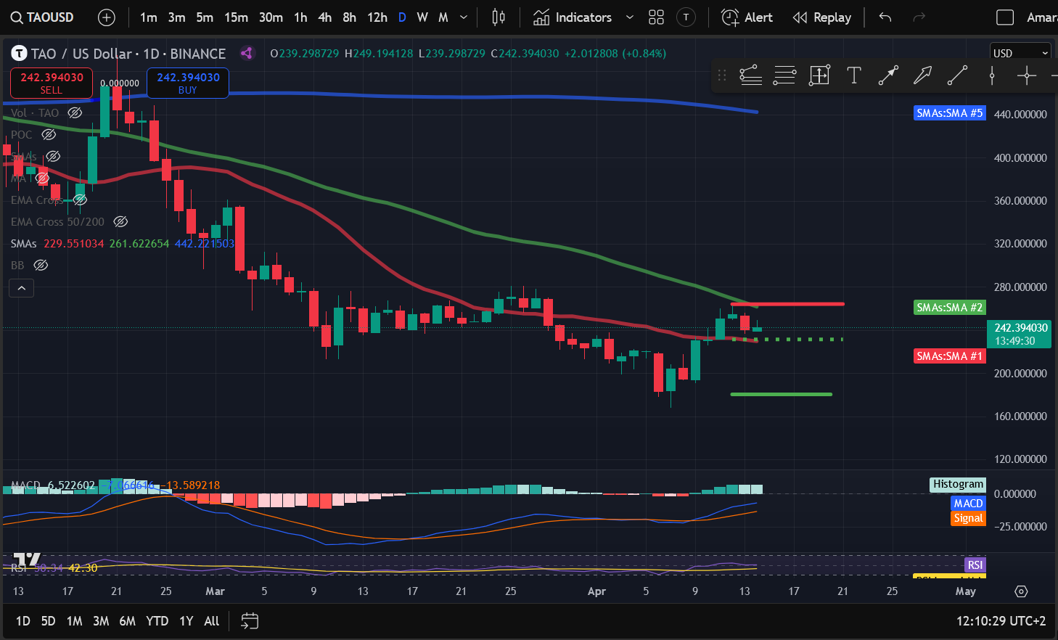
Task: Select the green dotted horizontal line
Action: pyautogui.click(x=787, y=339)
